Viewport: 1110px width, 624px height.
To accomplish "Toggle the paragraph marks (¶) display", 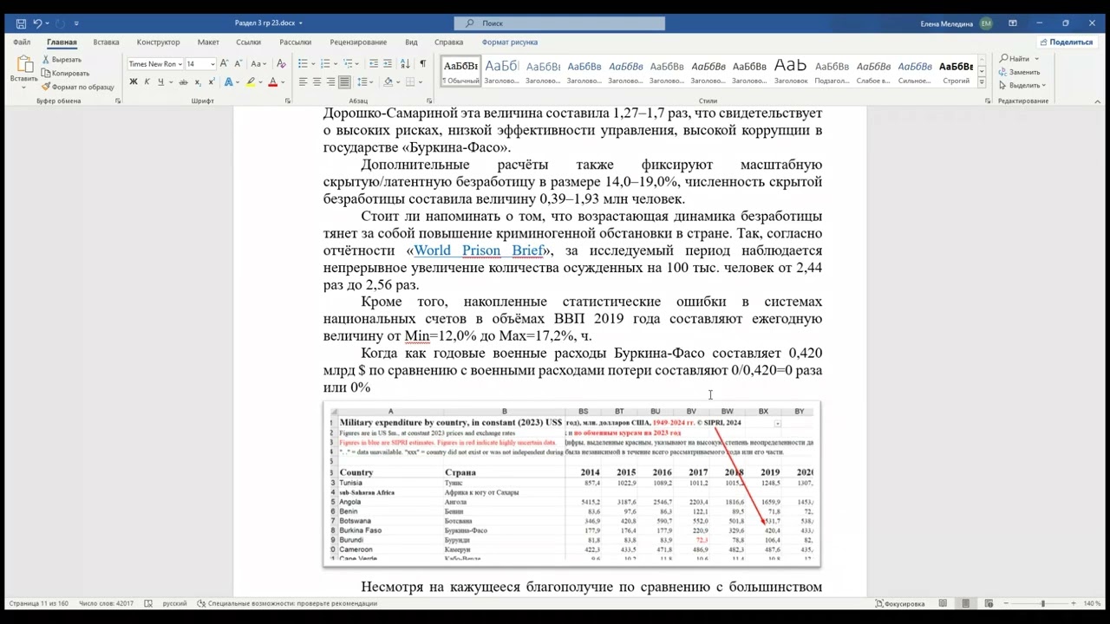I will click(x=422, y=63).
